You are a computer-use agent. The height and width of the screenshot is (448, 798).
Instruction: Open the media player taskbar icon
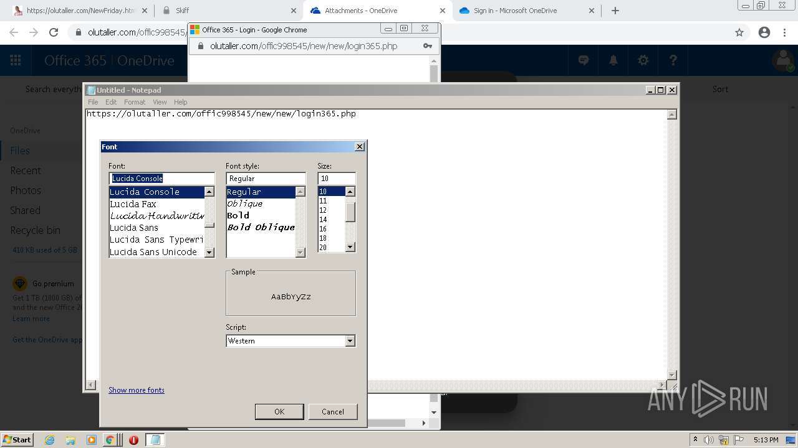click(92, 440)
